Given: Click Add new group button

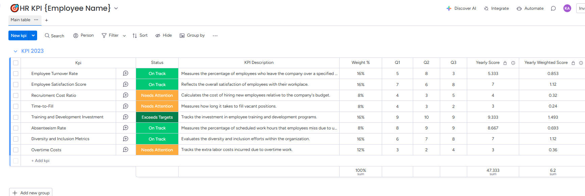Looking at the screenshot, I should pos(31,193).
